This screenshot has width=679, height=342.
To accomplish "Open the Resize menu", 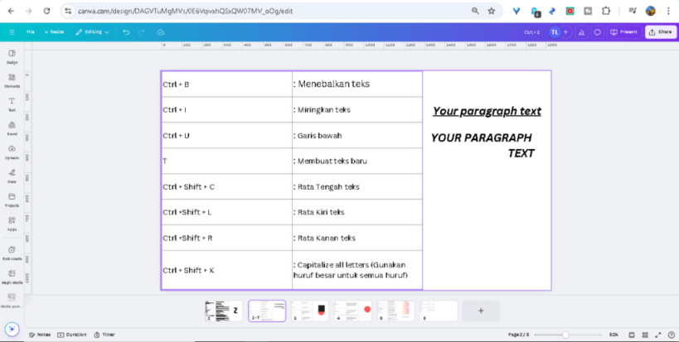I will 54,32.
